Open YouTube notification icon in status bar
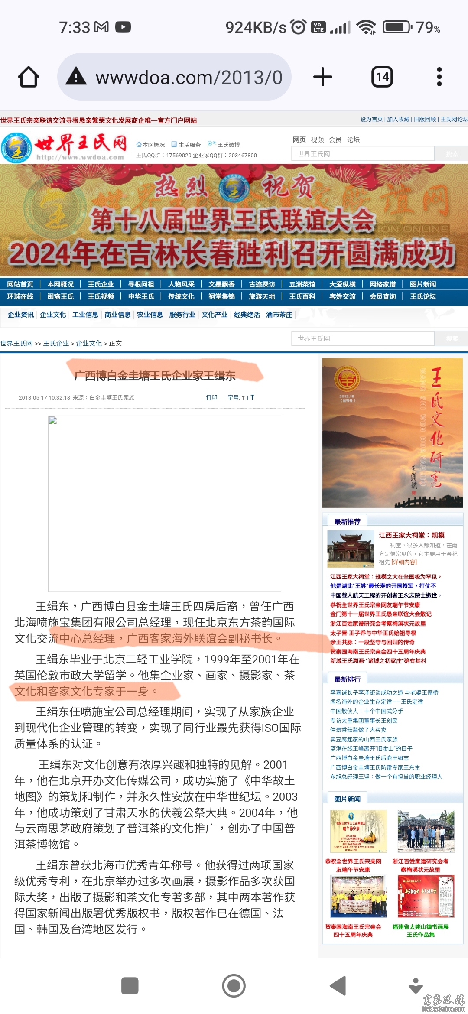 pyautogui.click(x=123, y=27)
